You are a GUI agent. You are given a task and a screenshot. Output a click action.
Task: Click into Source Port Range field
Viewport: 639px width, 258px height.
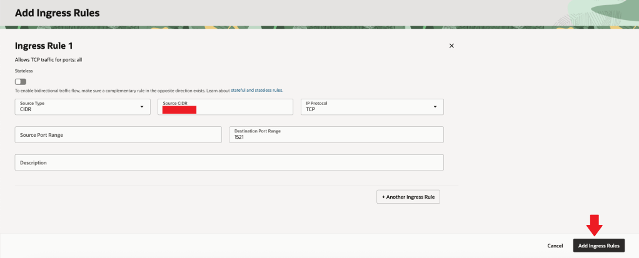118,135
